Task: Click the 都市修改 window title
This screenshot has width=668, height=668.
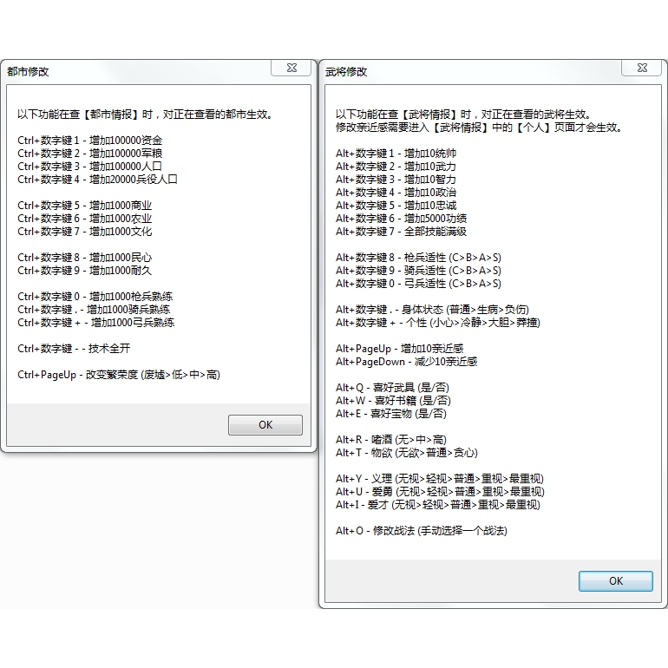Action: (28, 71)
